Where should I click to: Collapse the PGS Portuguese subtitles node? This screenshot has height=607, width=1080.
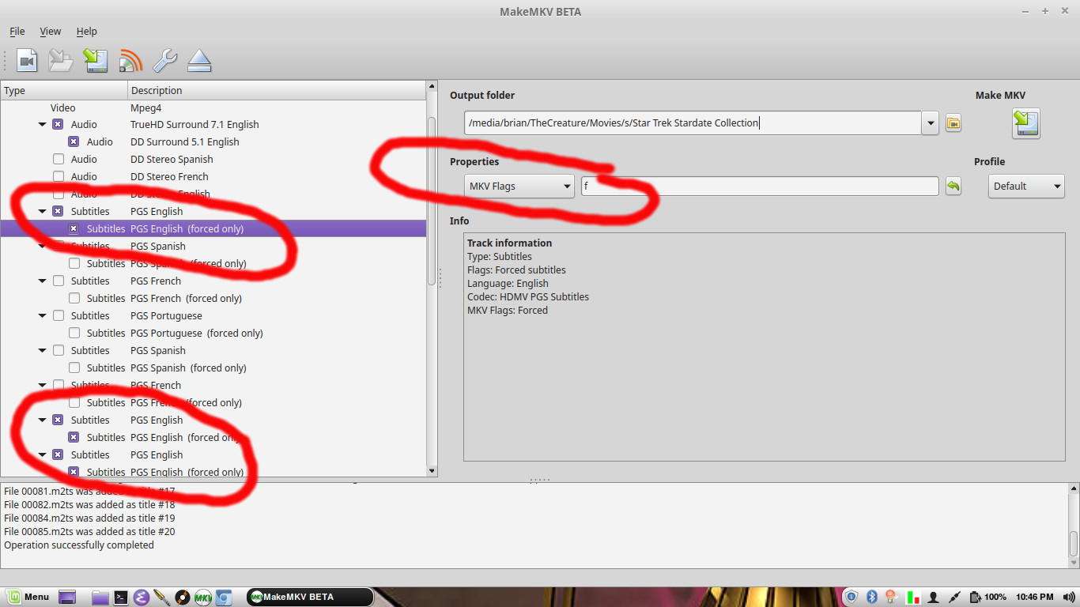(42, 316)
